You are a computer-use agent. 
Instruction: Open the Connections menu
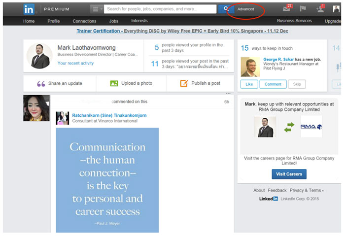(84, 21)
